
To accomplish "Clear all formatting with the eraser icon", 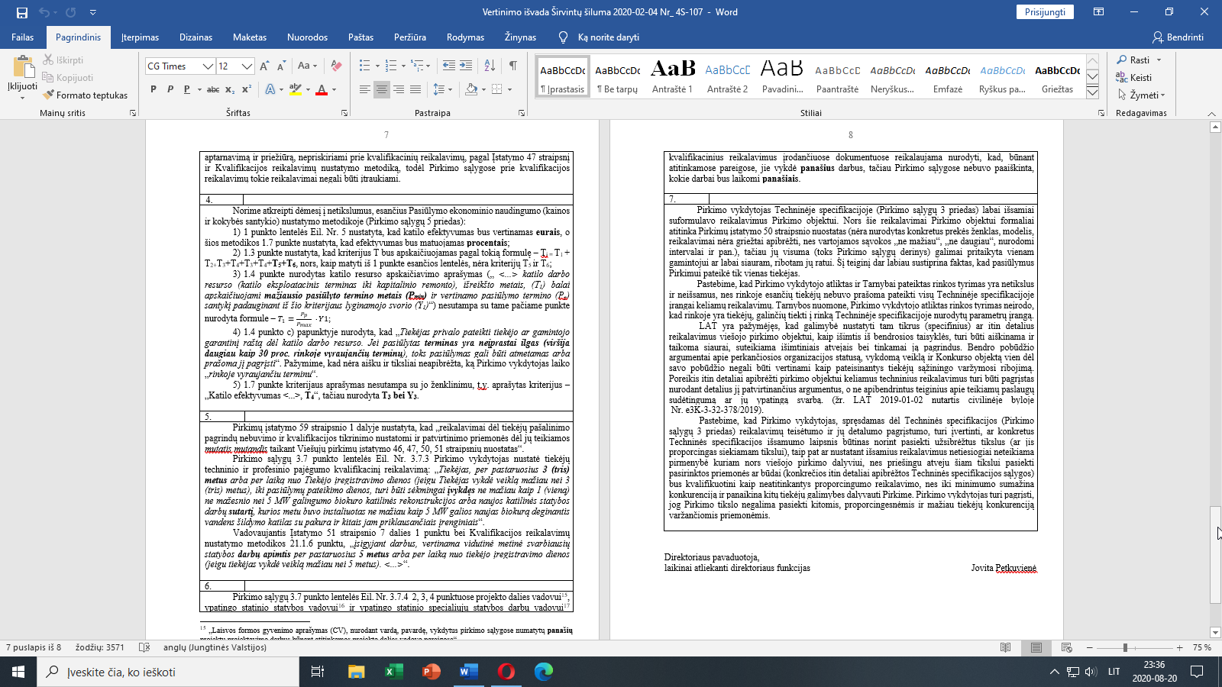I will click(336, 66).
